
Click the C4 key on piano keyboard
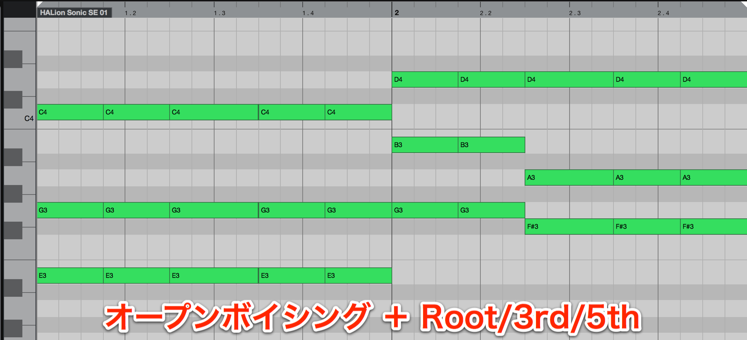[20, 119]
